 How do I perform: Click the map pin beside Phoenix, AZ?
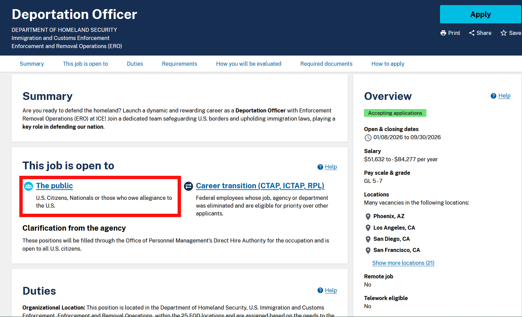(368, 216)
